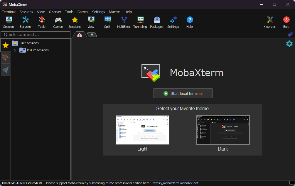Click the monitor icon in status bar
Screen dimensions: 295x186
tap(291, 183)
